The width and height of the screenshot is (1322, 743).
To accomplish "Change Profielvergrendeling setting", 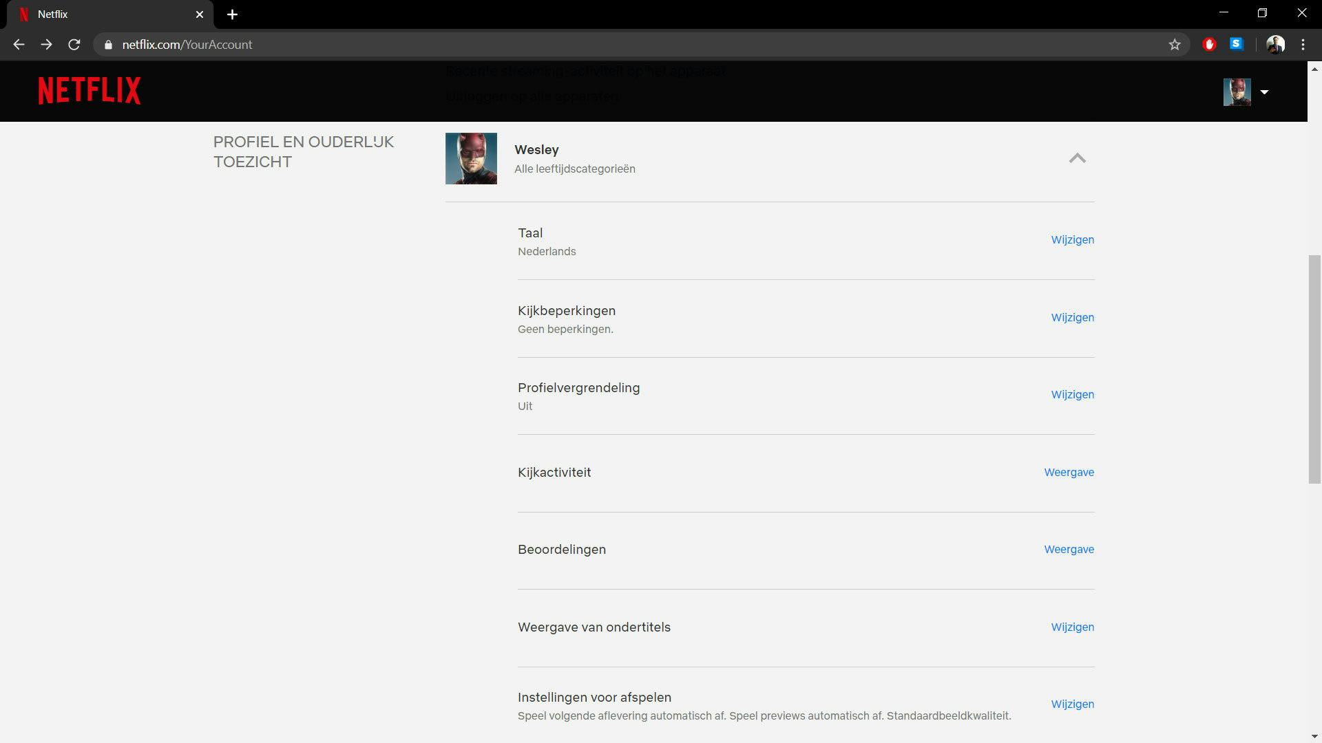I will [x=1072, y=395].
